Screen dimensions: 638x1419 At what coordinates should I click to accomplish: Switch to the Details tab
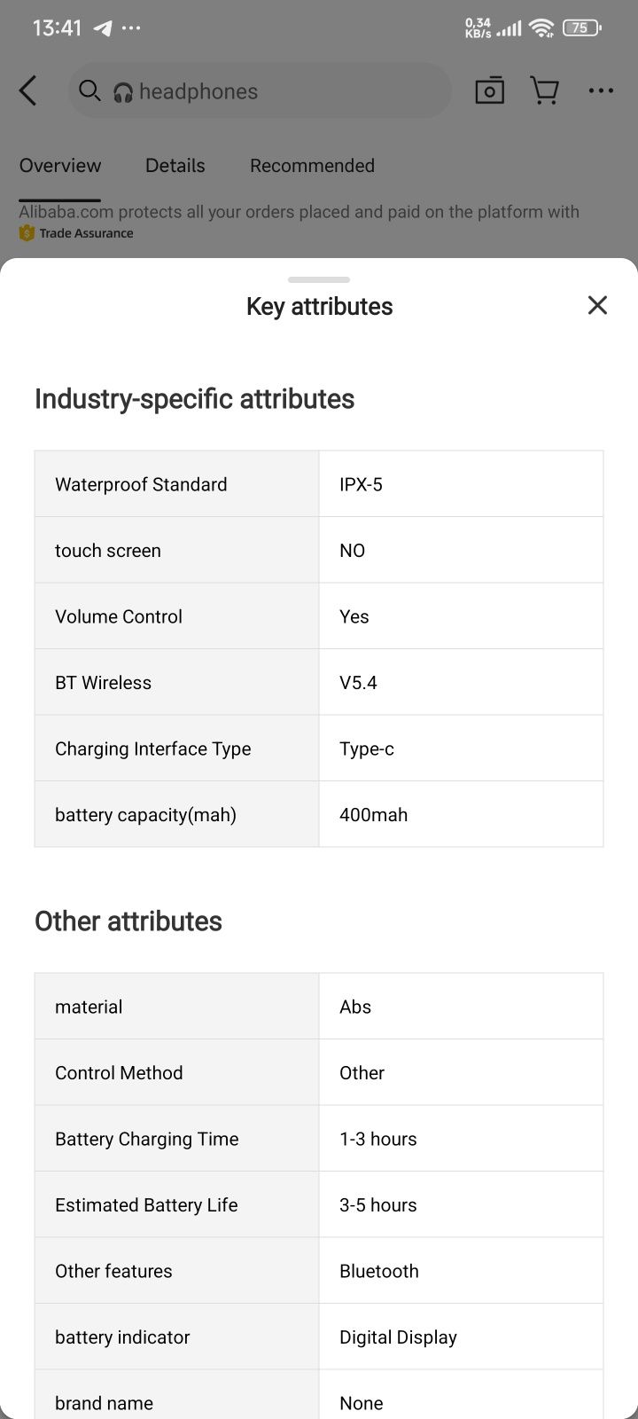point(175,166)
